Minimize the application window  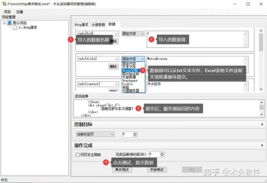tap(235, 4)
